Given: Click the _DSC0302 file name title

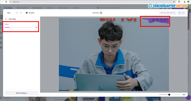Looking at the screenshot, I should tap(95, 13).
